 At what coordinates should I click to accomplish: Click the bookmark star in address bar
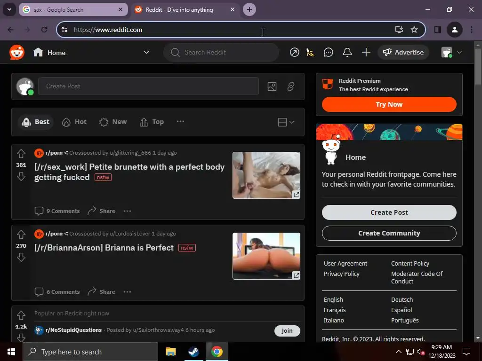414,30
